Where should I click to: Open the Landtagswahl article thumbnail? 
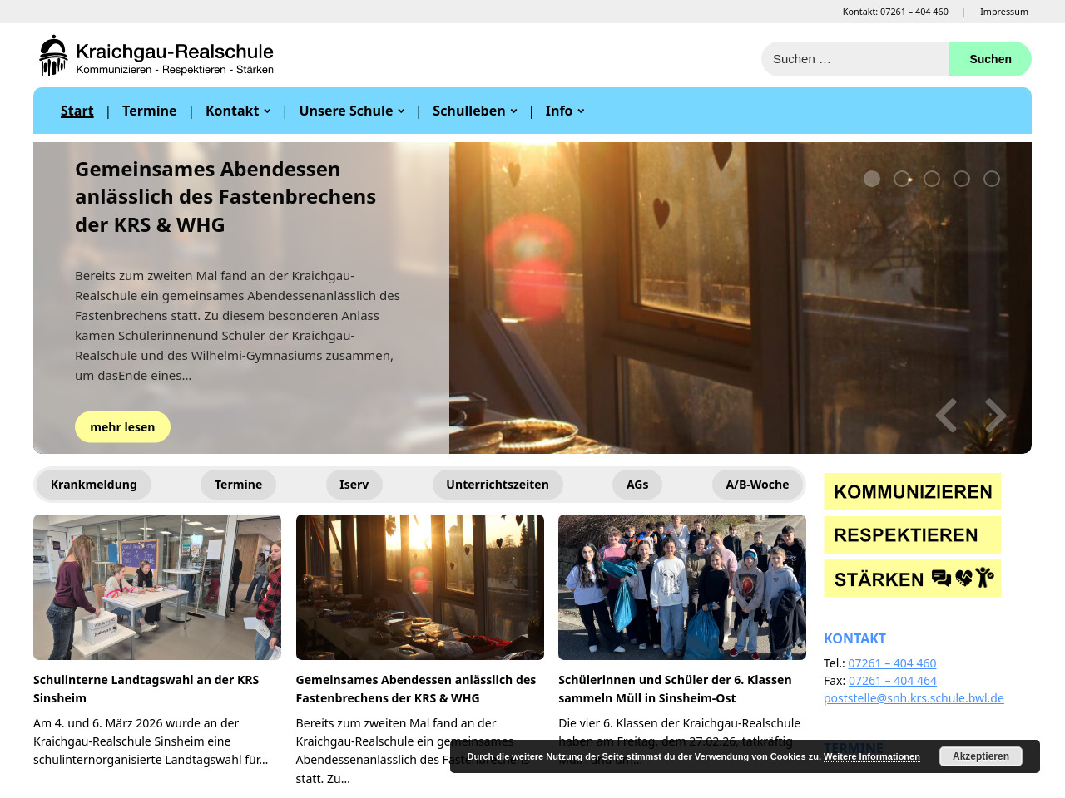[x=157, y=587]
